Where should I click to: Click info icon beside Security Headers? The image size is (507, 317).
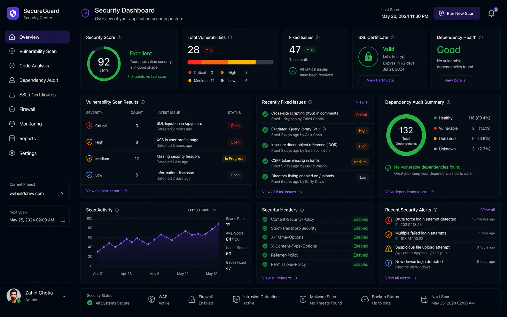coord(302,210)
